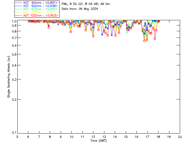Screen dimensions: 185x148
Task: Click the x-axis label 9
Action: tap(61, 137)
